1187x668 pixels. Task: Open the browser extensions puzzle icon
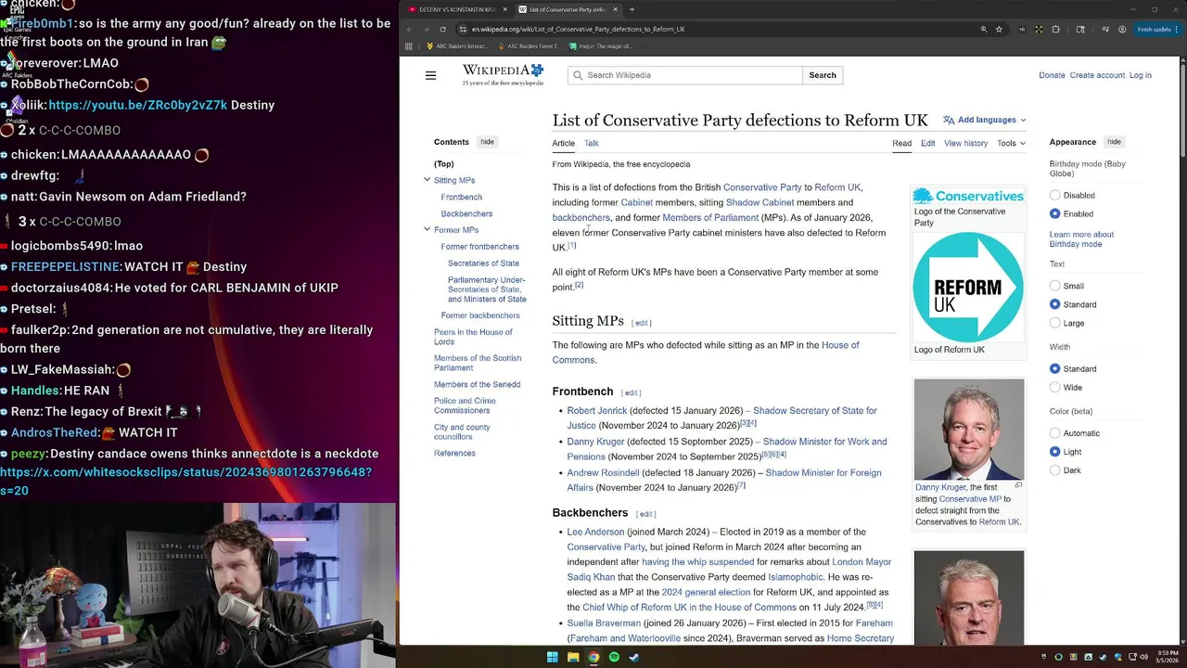tap(1055, 29)
